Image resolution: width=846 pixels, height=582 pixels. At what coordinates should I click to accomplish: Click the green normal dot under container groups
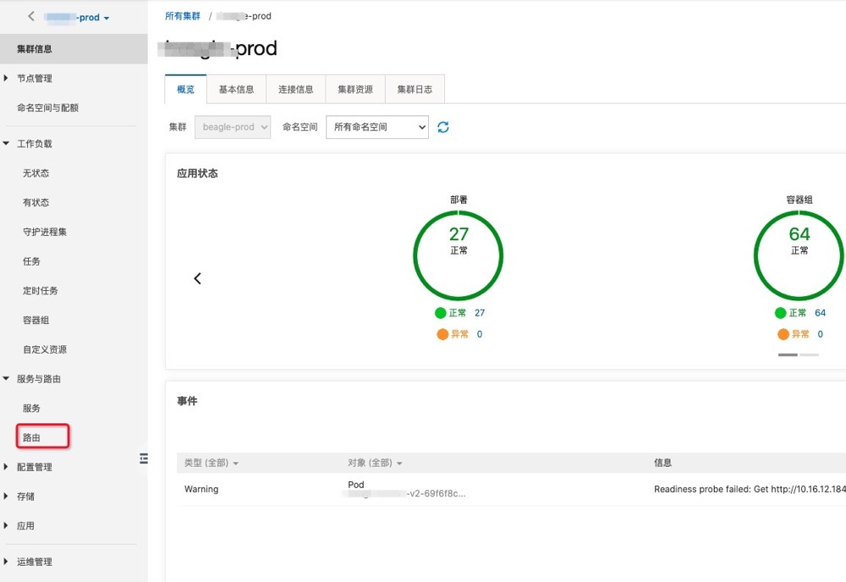point(780,313)
